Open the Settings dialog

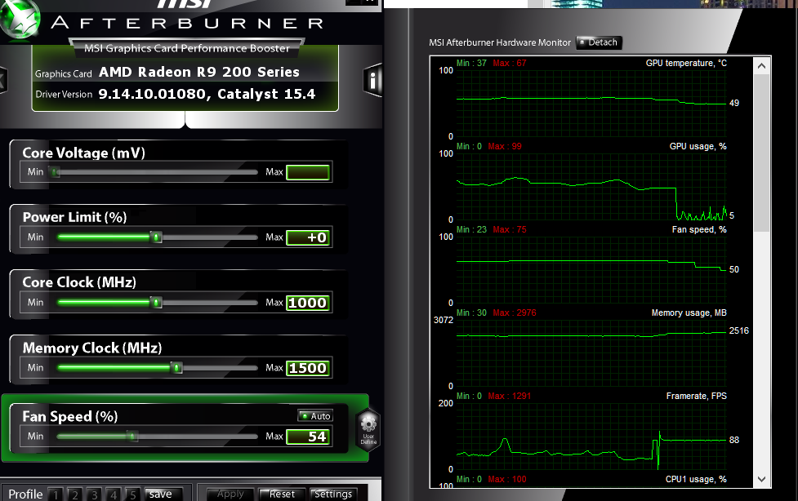point(333,494)
